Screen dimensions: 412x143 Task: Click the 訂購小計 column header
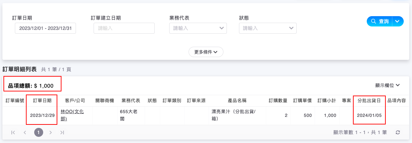[x=326, y=101]
